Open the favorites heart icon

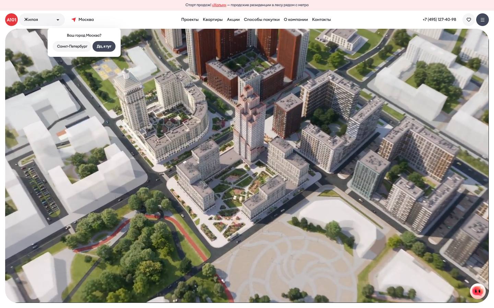[469, 20]
